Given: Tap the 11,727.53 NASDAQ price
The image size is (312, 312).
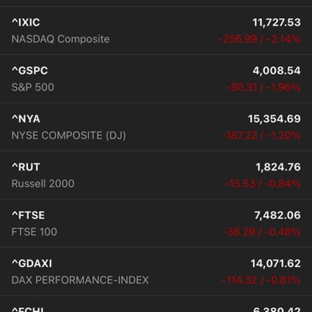Looking at the screenshot, I should [277, 22].
